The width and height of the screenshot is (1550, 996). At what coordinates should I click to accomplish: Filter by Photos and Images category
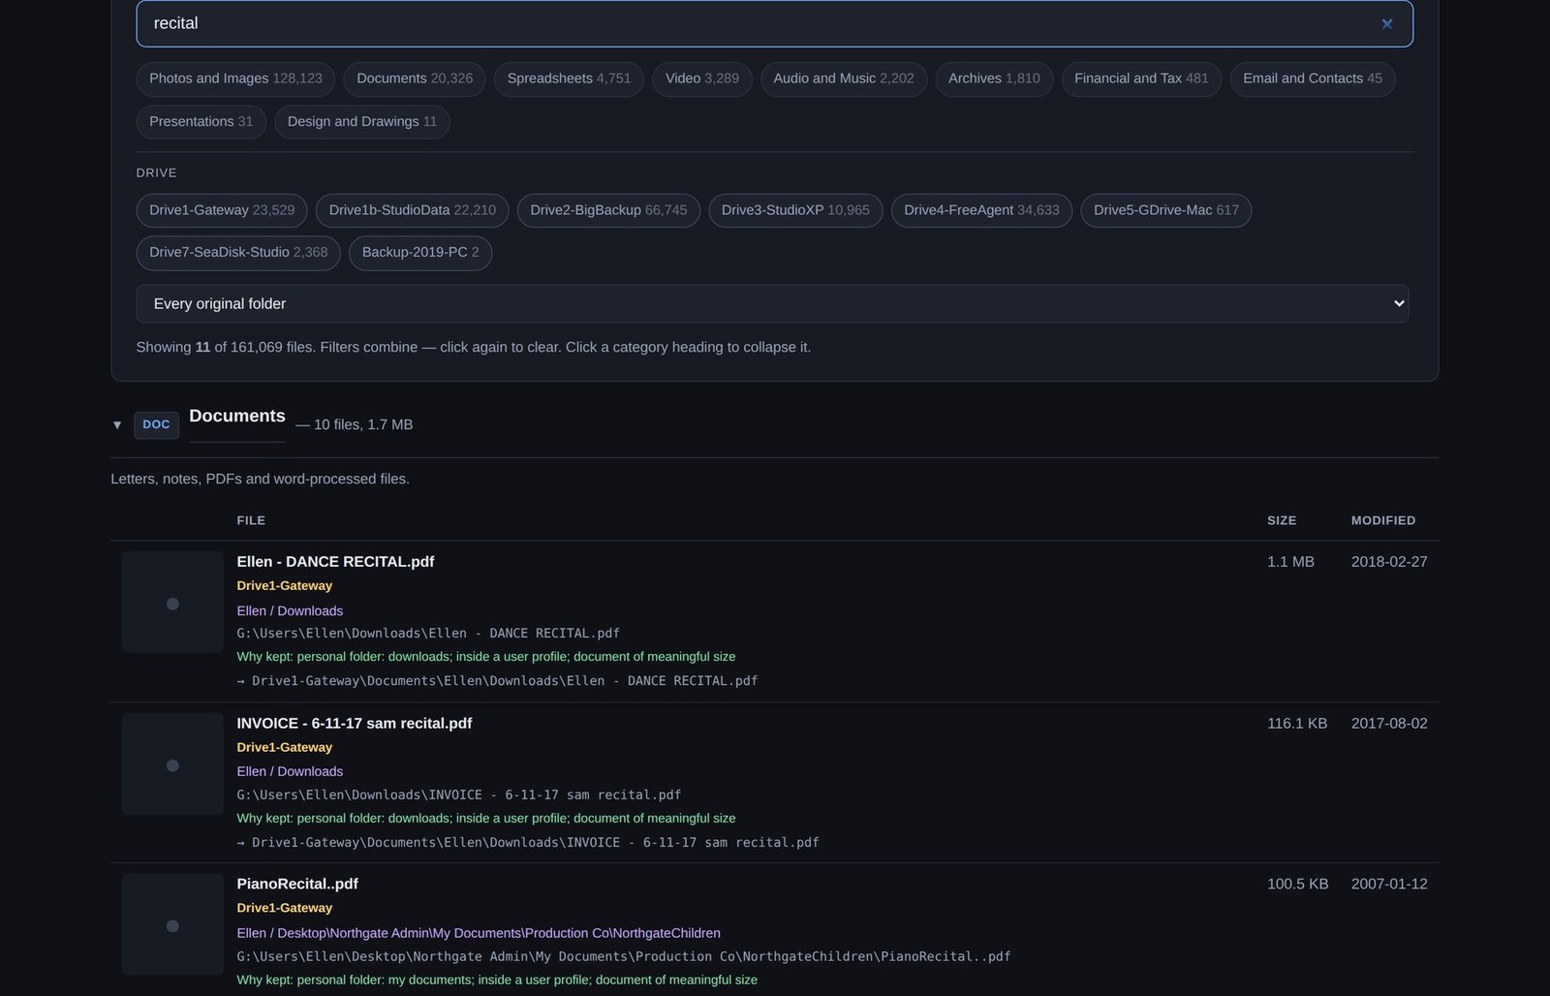click(x=235, y=78)
